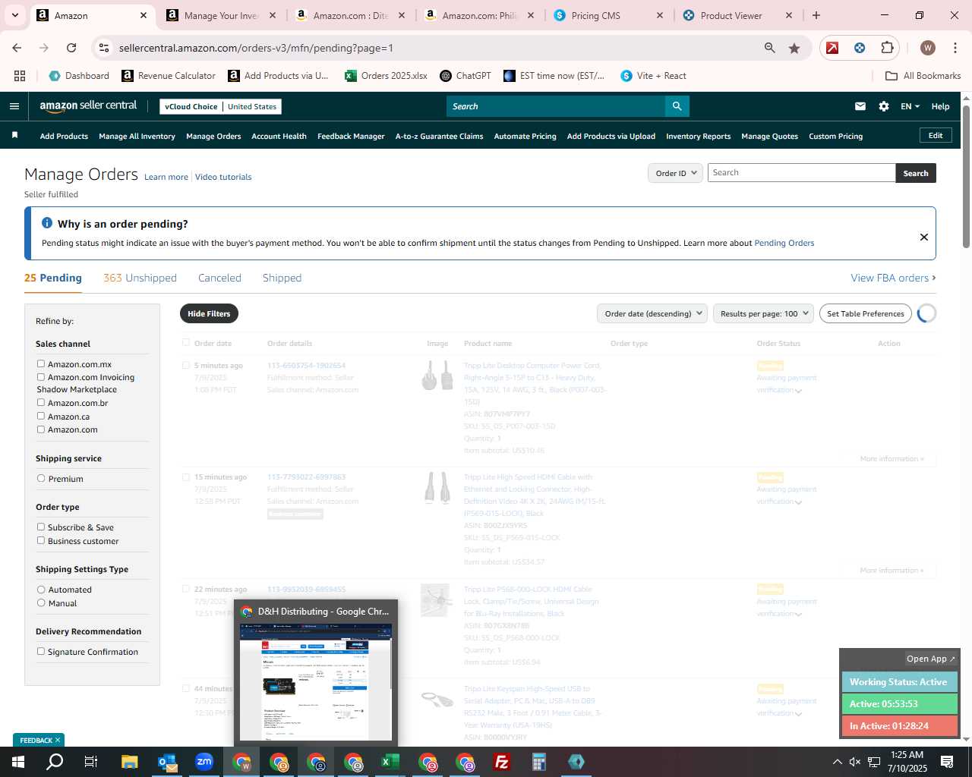Open the Results per page dropdown
Viewport: 972px width, 777px height.
click(x=763, y=313)
